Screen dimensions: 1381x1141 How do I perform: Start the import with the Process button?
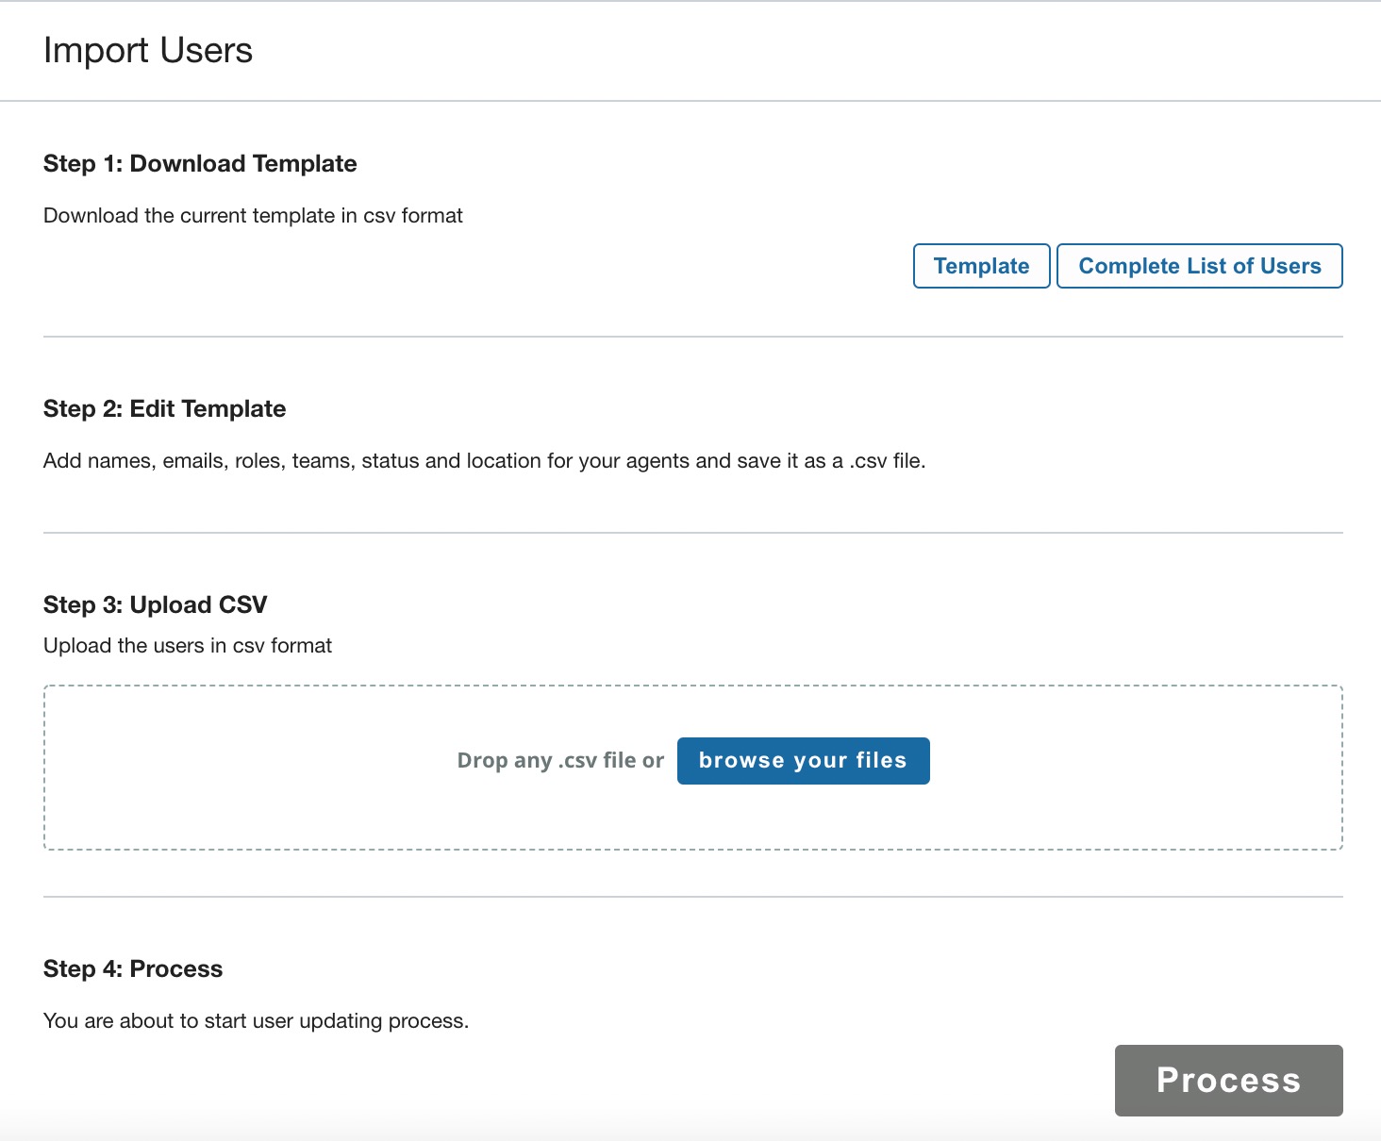[1228, 1080]
